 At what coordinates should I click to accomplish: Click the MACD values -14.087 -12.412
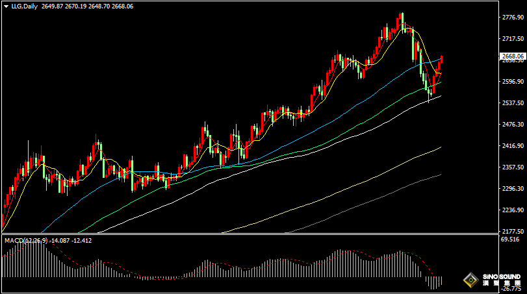click(71, 241)
